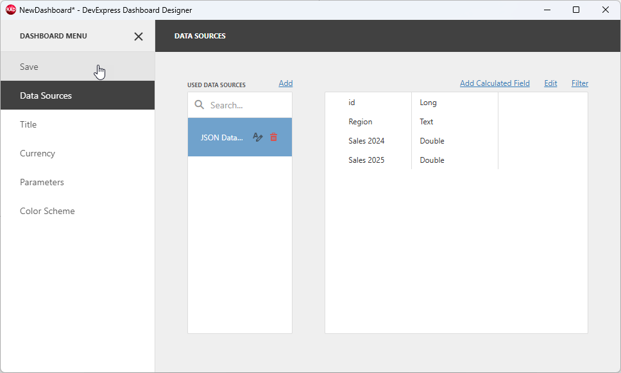Rename the JSON data source
This screenshot has width=621, height=373.
pos(258,137)
